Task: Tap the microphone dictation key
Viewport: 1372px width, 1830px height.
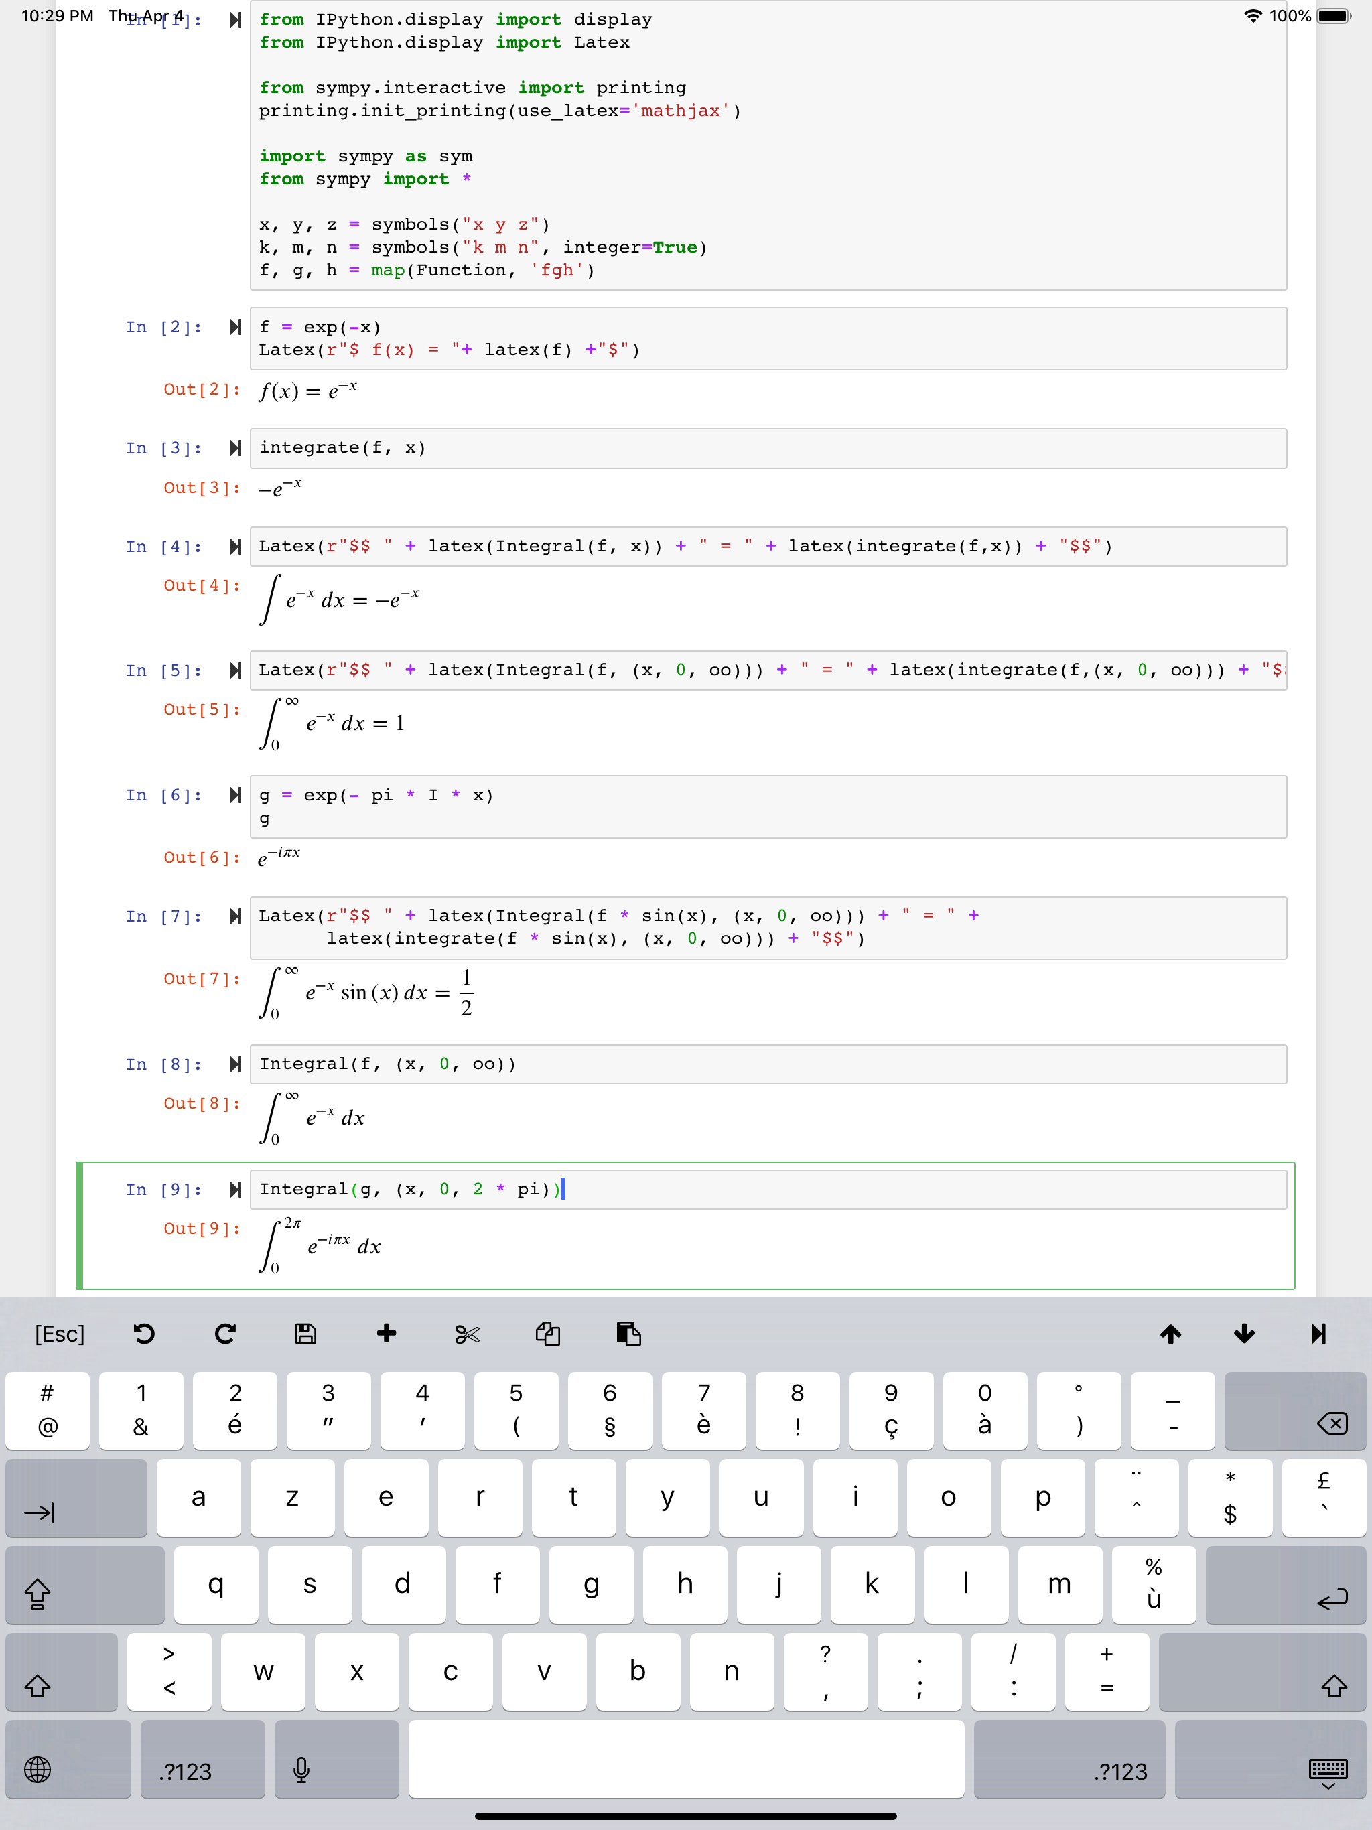Action: (x=301, y=1770)
